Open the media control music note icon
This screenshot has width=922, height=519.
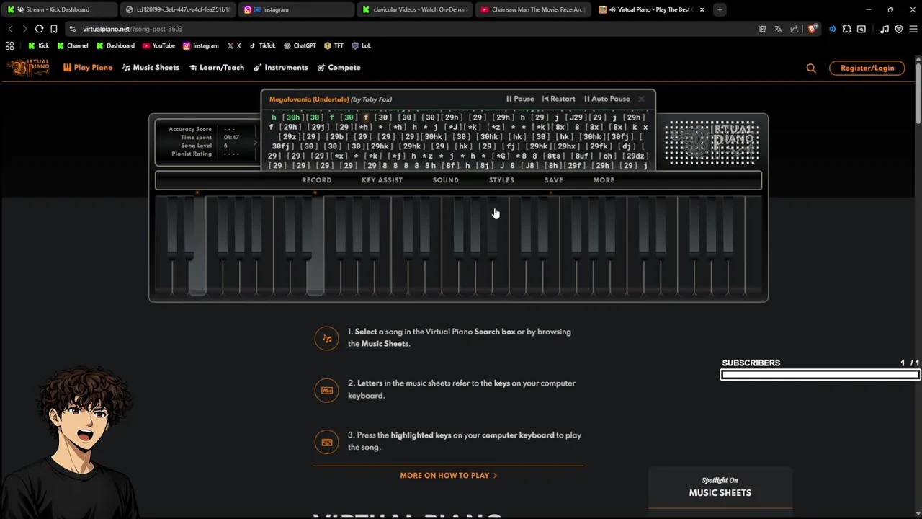pyautogui.click(x=885, y=29)
